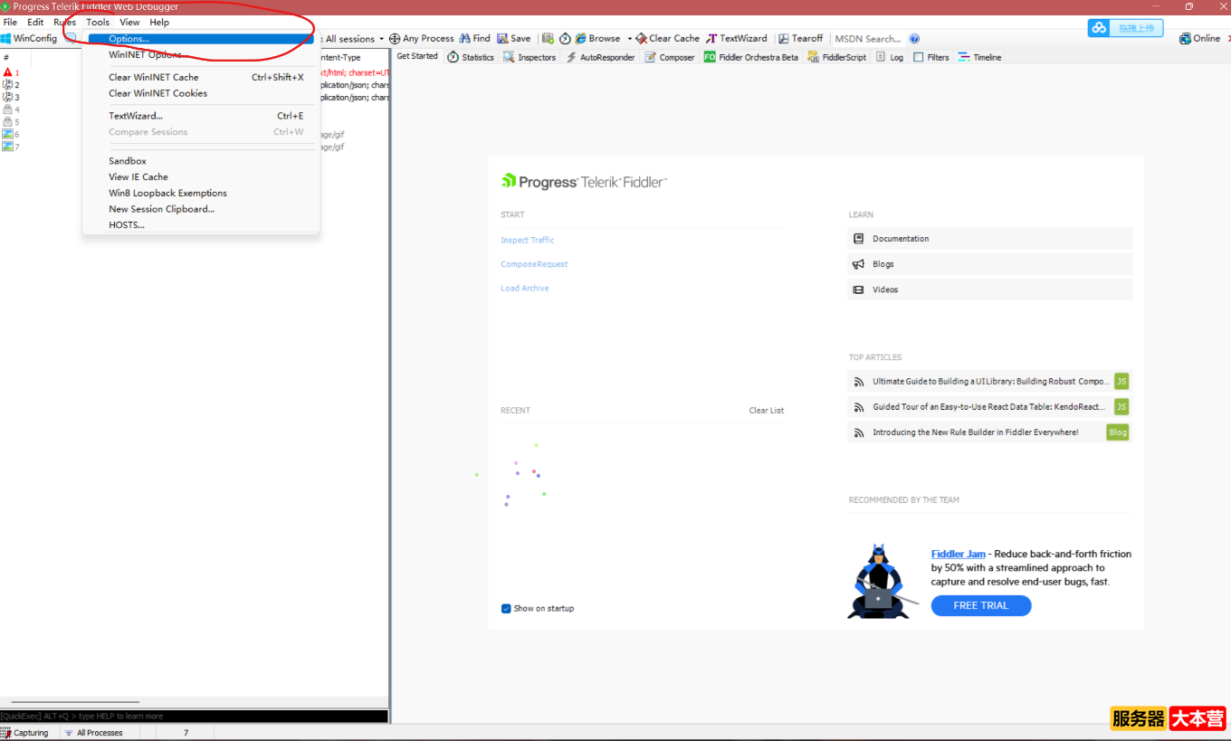Open the Fiddler Orchestra Beta tab
Viewport: 1231px width, 741px height.
(751, 57)
